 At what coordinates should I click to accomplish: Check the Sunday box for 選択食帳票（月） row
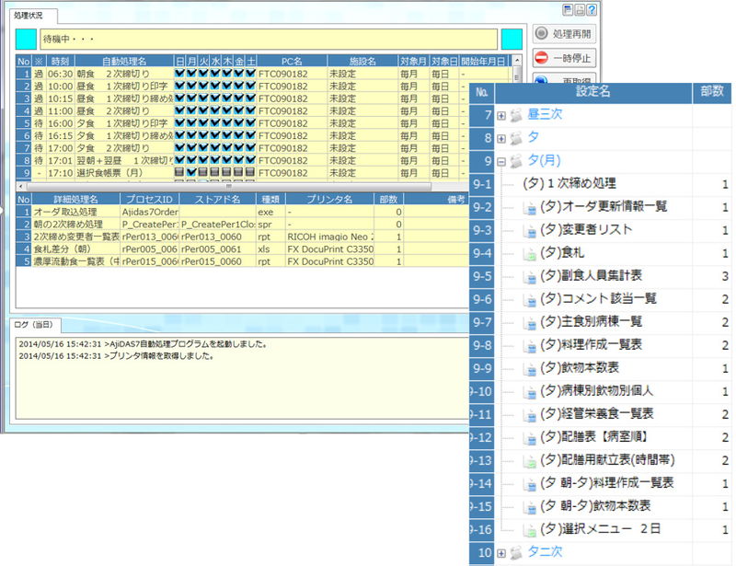180,172
